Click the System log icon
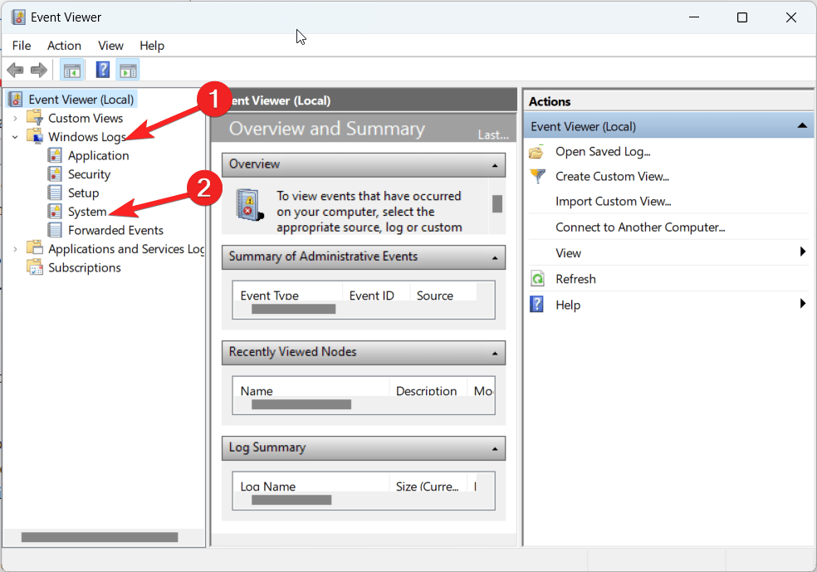Image resolution: width=817 pixels, height=572 pixels. point(55,212)
